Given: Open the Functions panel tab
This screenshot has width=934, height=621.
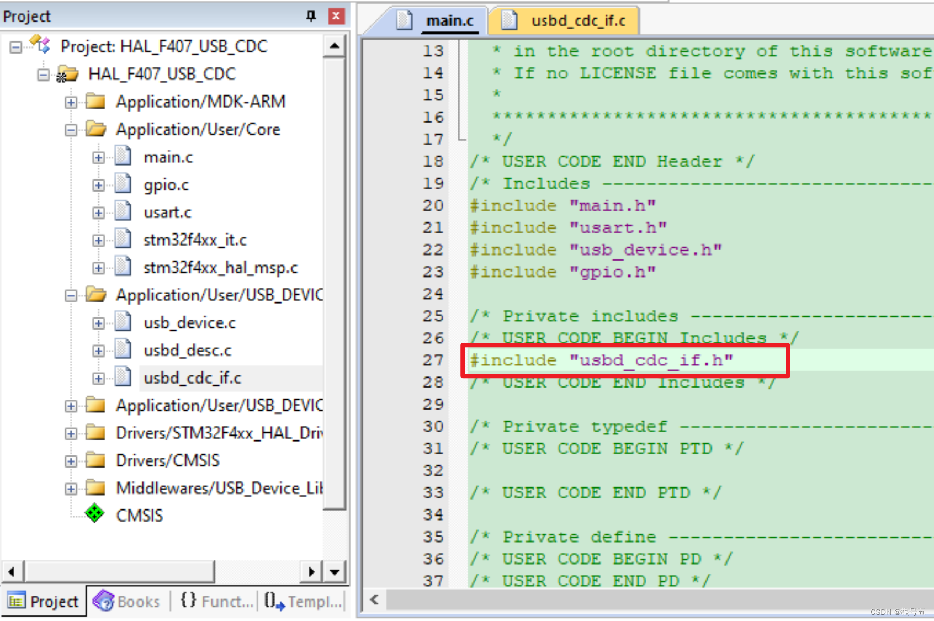Looking at the screenshot, I should (x=216, y=601).
